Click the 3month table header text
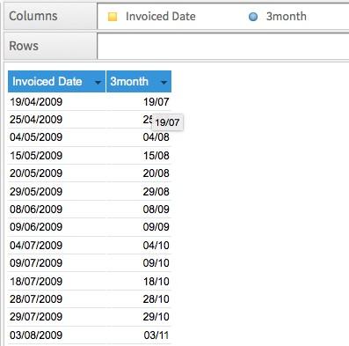349x346 pixels. pyautogui.click(x=129, y=81)
